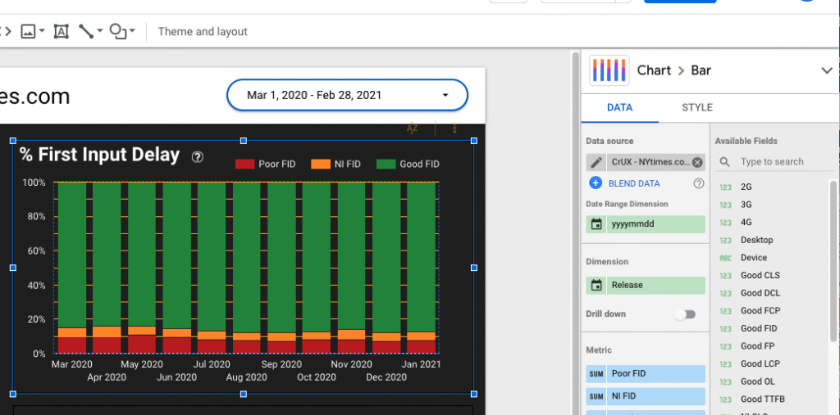Expand the image tool dropdown arrow
Image resolution: width=840 pixels, height=415 pixels.
coord(42,32)
